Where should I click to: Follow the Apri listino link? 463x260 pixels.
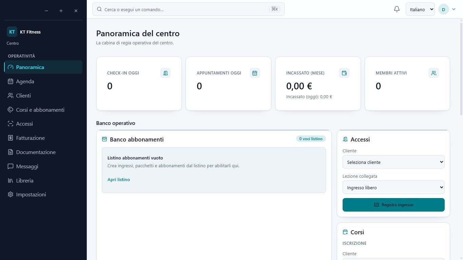pyautogui.click(x=119, y=179)
